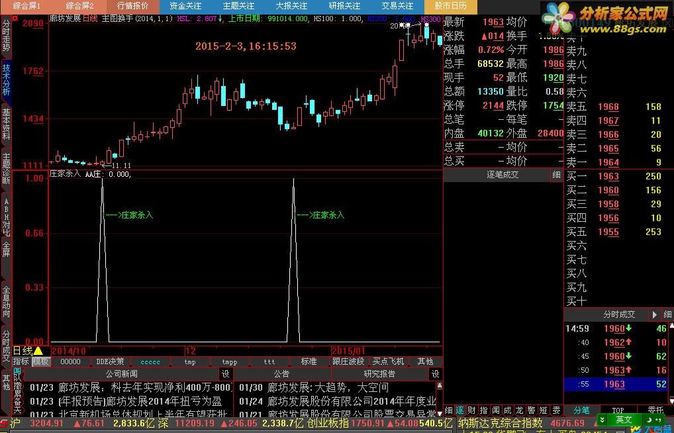Choose the 标准 indicator template
Viewport: 674px width, 433px height.
(309, 361)
